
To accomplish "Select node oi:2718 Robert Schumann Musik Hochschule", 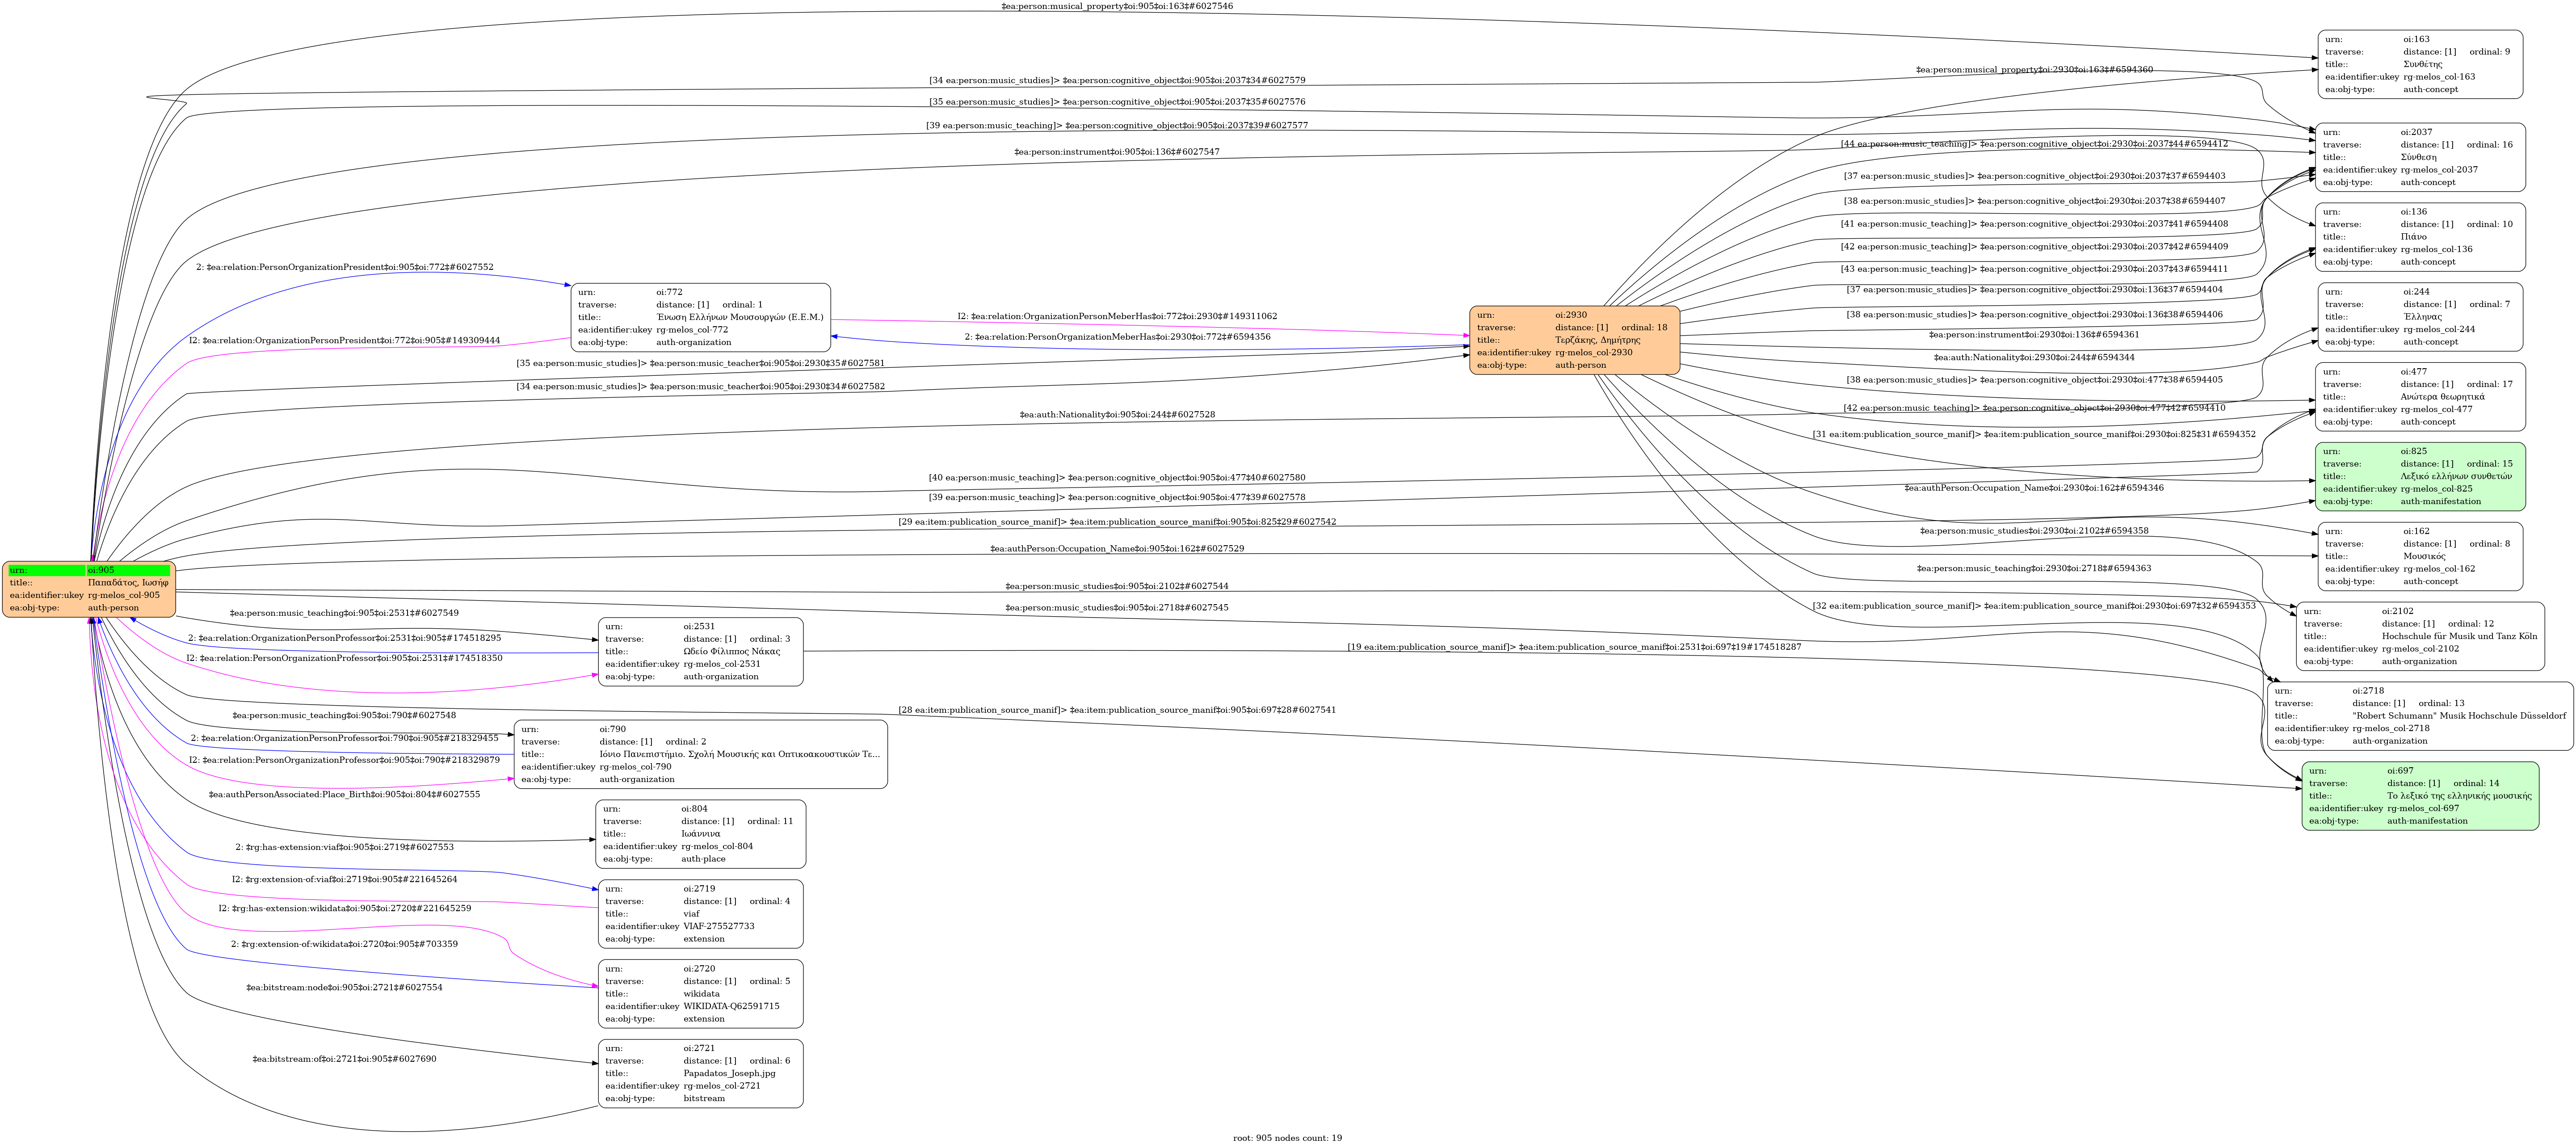I will (x=2420, y=716).
